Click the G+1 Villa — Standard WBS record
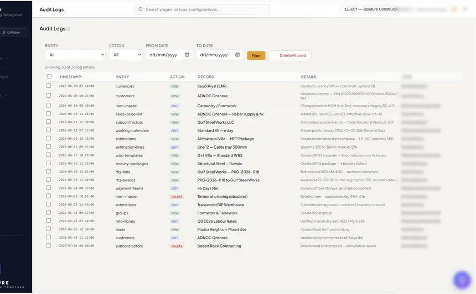 tap(220, 155)
